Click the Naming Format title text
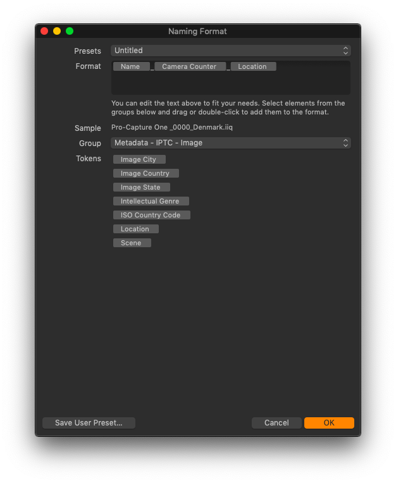The image size is (396, 483). (197, 32)
